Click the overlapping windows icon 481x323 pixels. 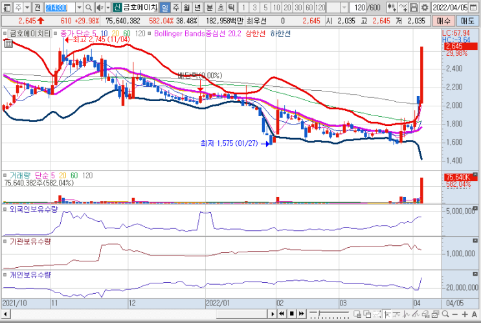point(367,314)
